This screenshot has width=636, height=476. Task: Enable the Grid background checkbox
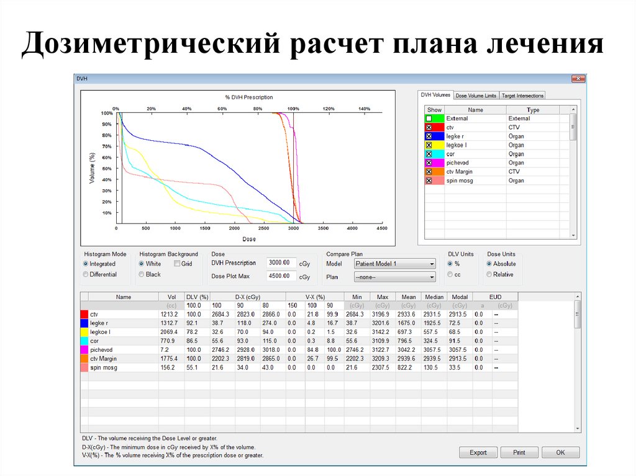177,264
